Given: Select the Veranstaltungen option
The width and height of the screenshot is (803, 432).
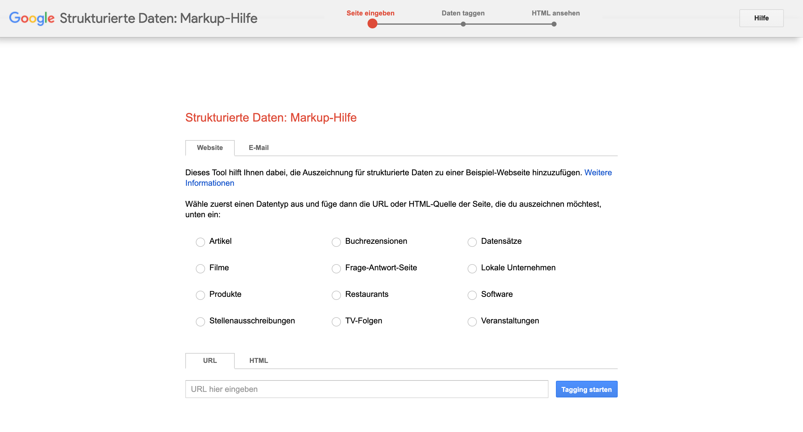Looking at the screenshot, I should [x=472, y=322].
